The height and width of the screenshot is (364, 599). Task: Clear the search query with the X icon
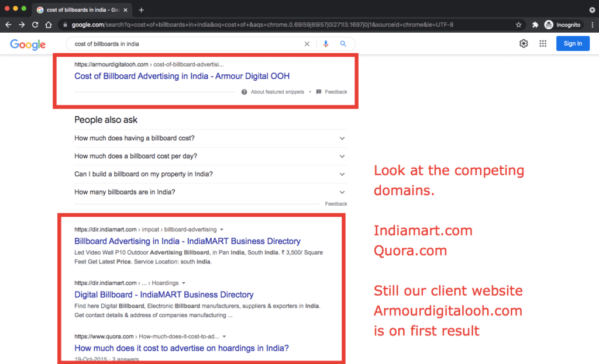coord(307,43)
